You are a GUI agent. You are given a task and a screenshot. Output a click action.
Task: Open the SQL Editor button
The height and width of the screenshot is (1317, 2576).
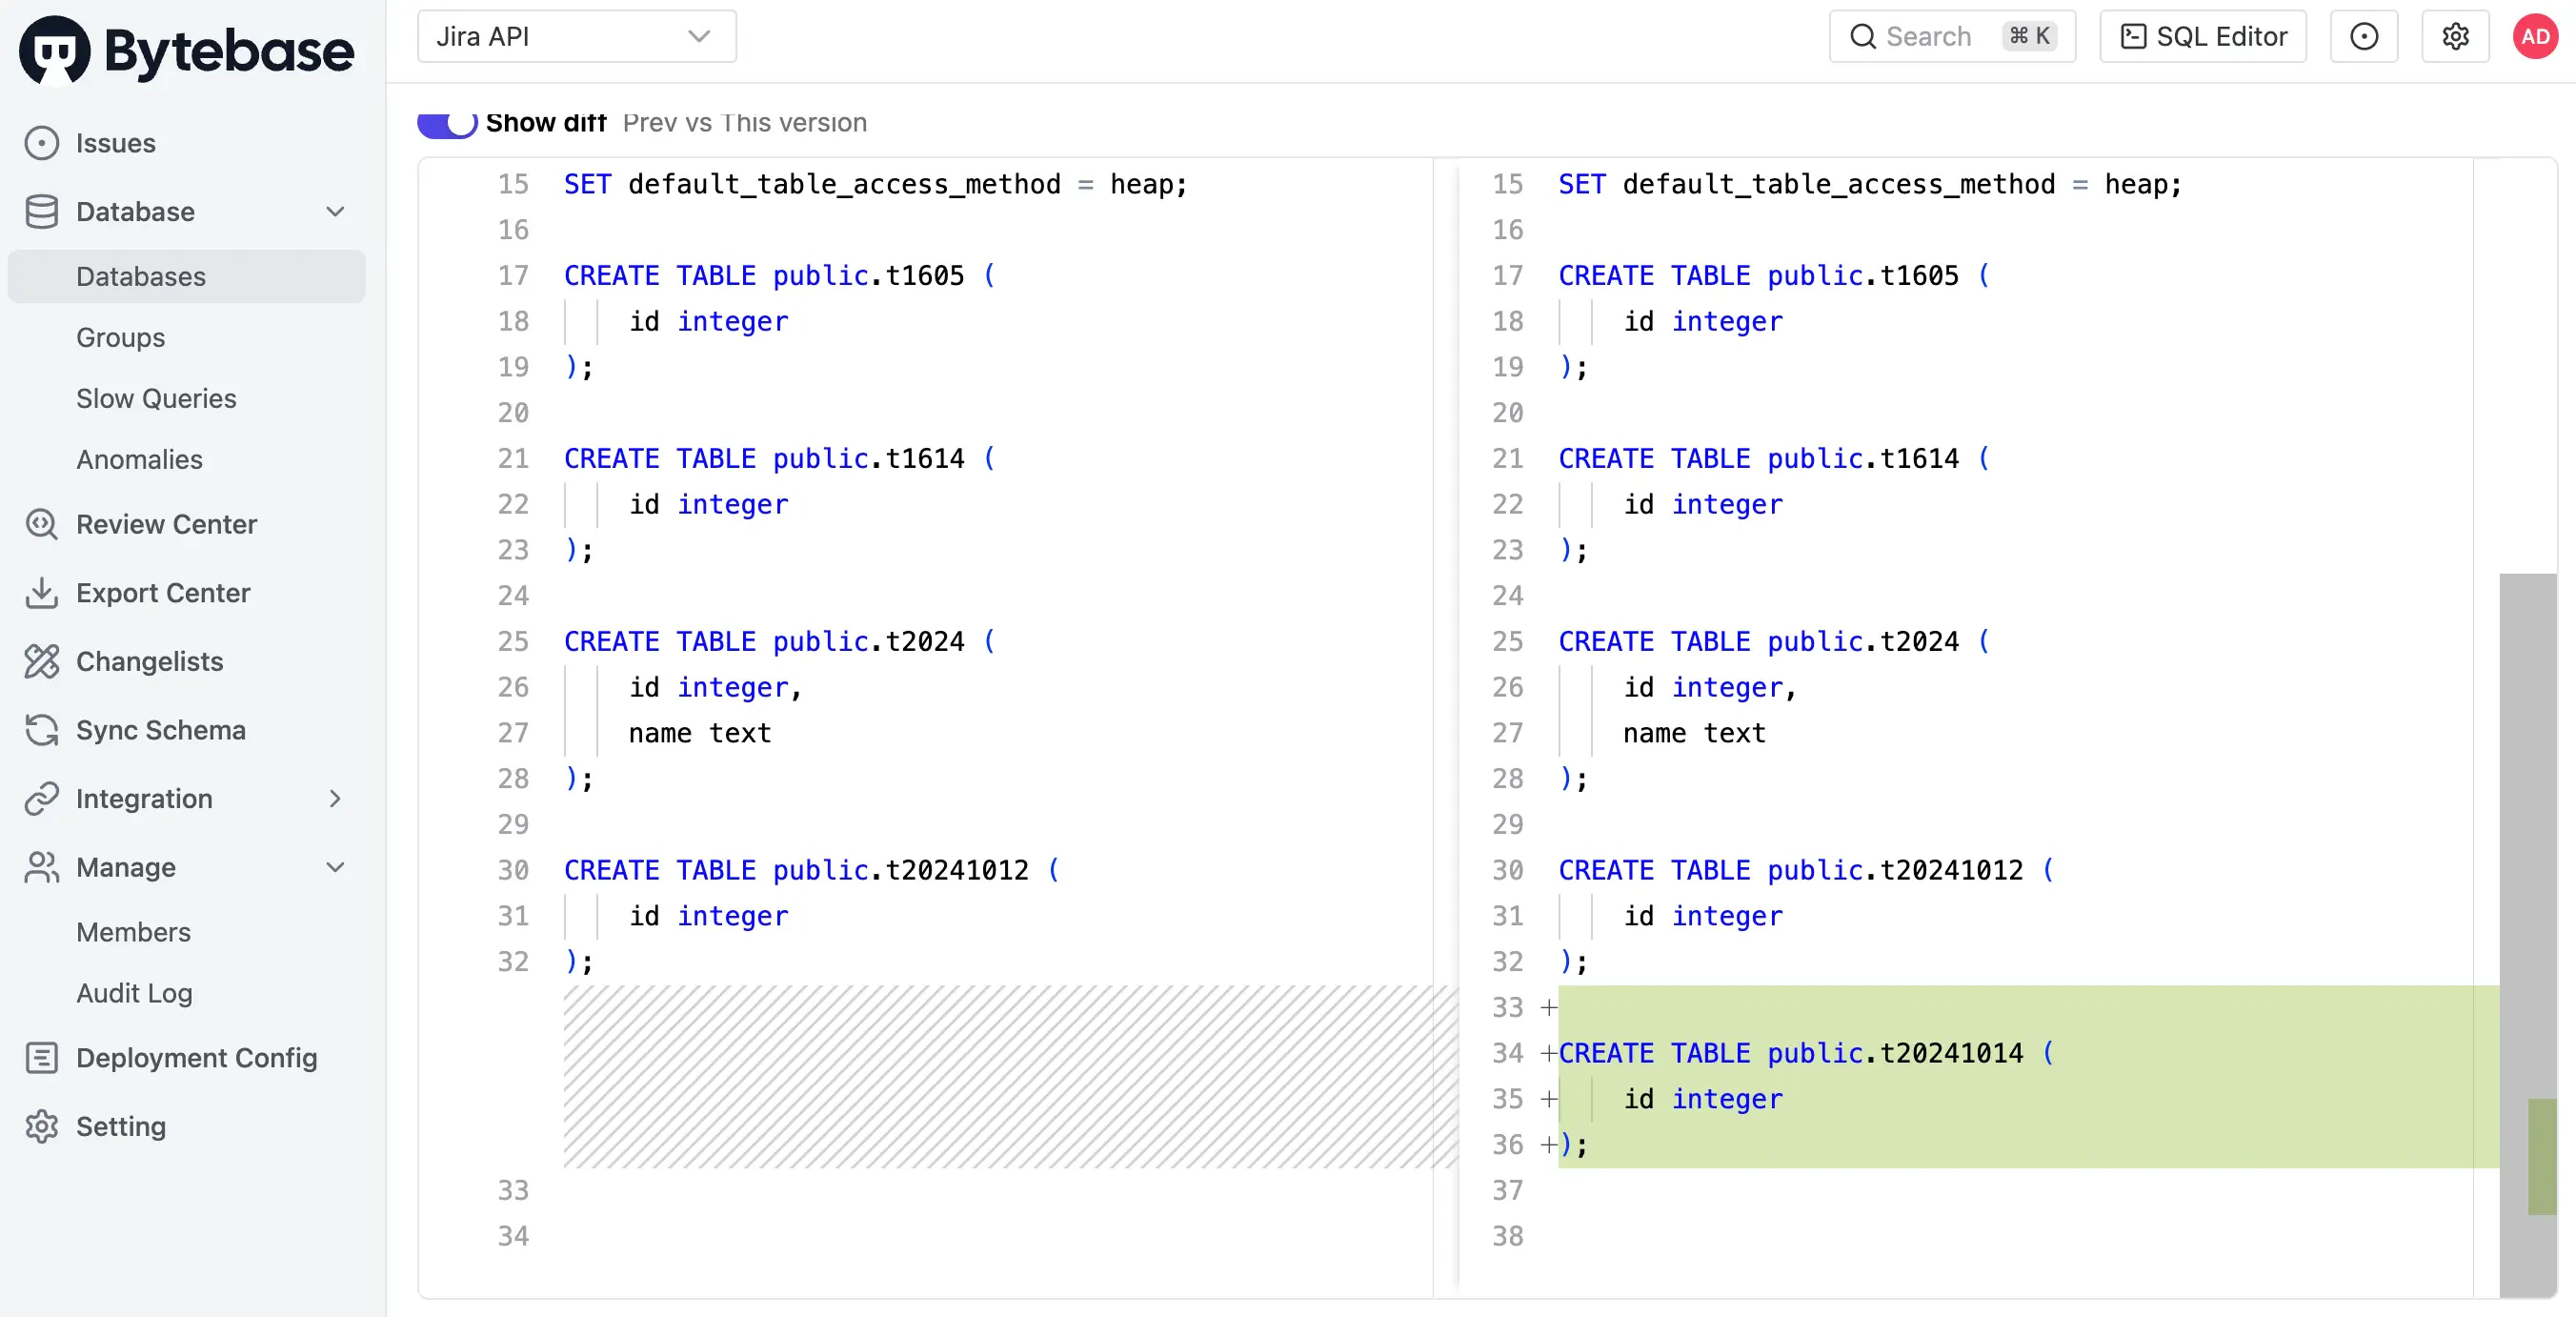pos(2202,37)
